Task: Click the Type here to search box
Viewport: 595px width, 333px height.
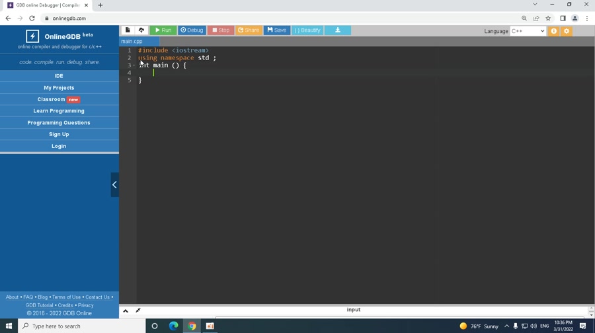Action: point(81,326)
